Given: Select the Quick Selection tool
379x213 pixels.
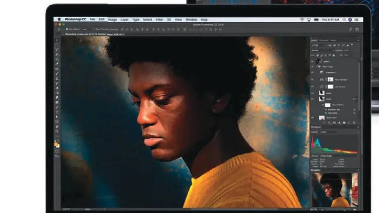Looking at the screenshot, I should click(x=57, y=55).
